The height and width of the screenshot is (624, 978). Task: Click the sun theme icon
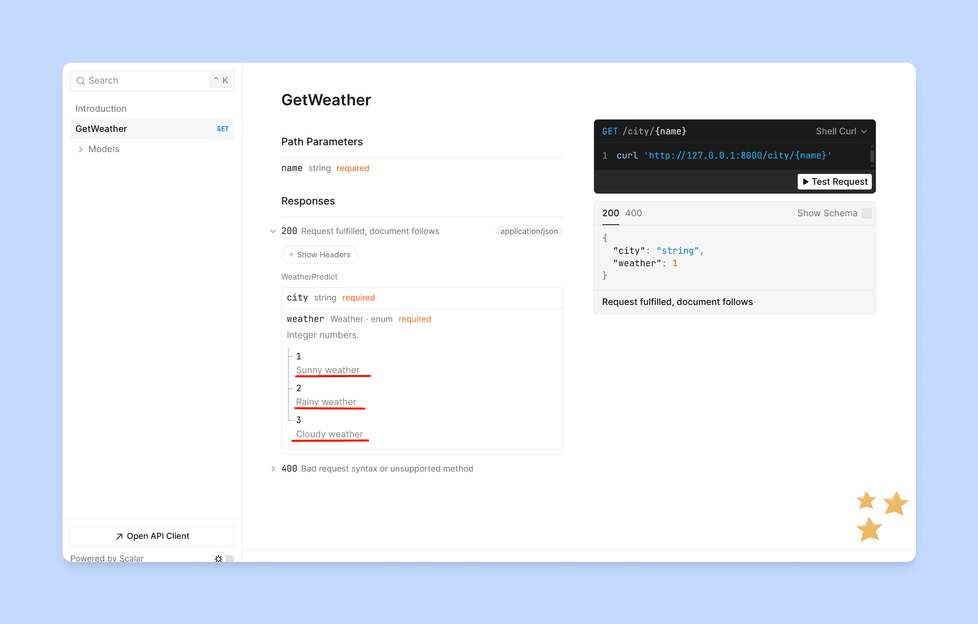coord(219,558)
